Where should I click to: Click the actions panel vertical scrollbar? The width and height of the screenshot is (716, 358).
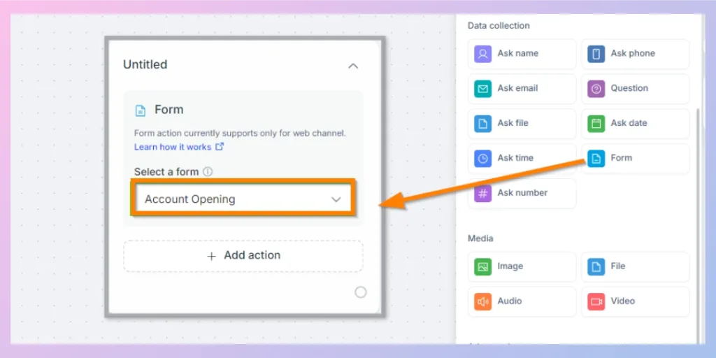[697, 226]
